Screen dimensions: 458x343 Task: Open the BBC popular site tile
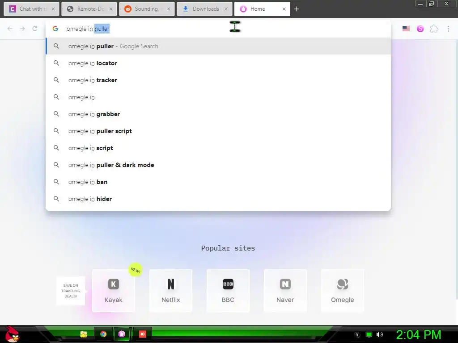[228, 290]
